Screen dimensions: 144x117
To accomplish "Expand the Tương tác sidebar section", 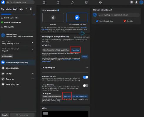I will (33, 79).
